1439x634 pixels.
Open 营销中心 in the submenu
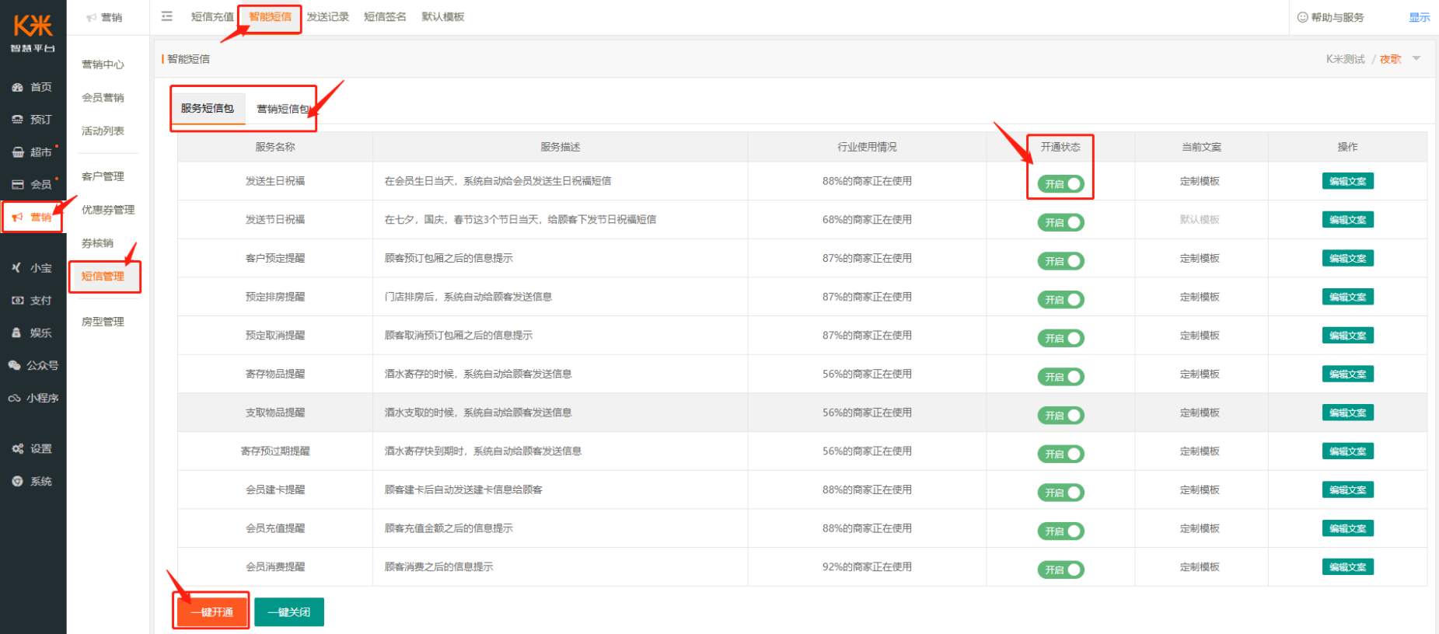(103, 64)
